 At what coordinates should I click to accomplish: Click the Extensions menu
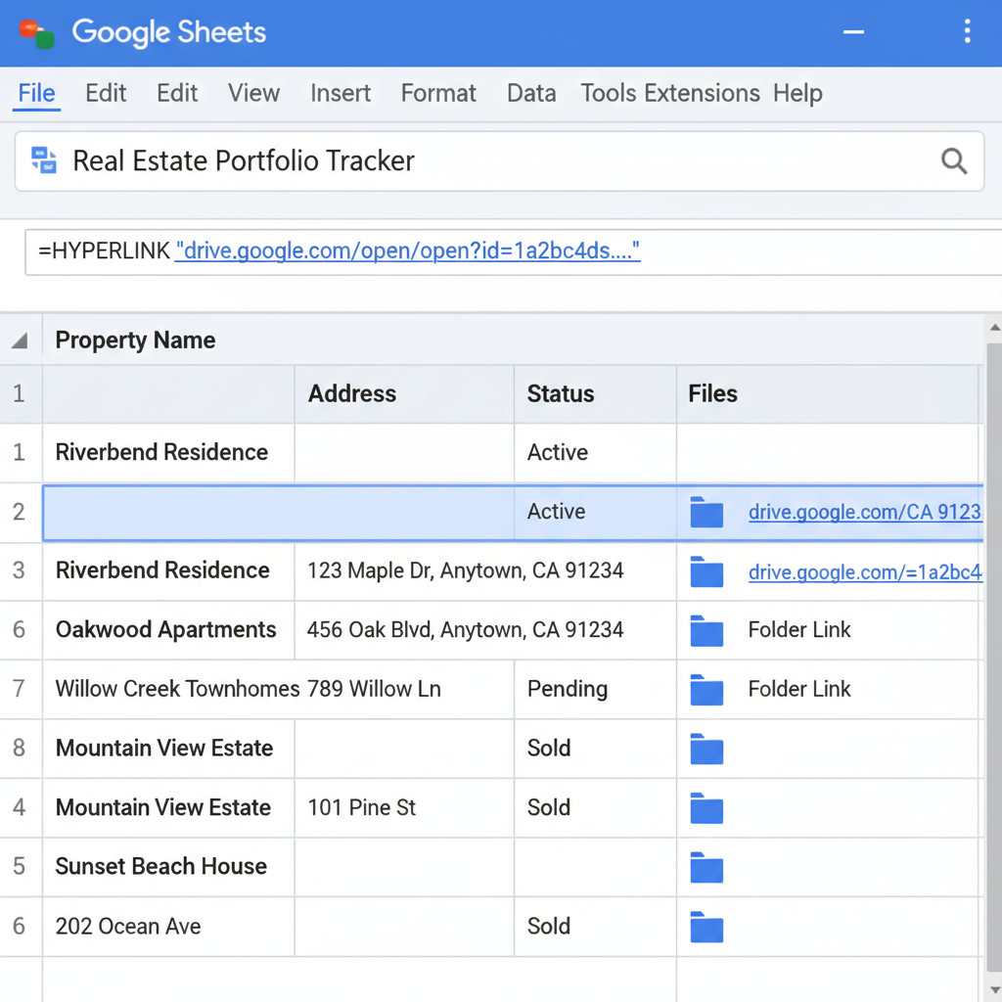pos(703,93)
